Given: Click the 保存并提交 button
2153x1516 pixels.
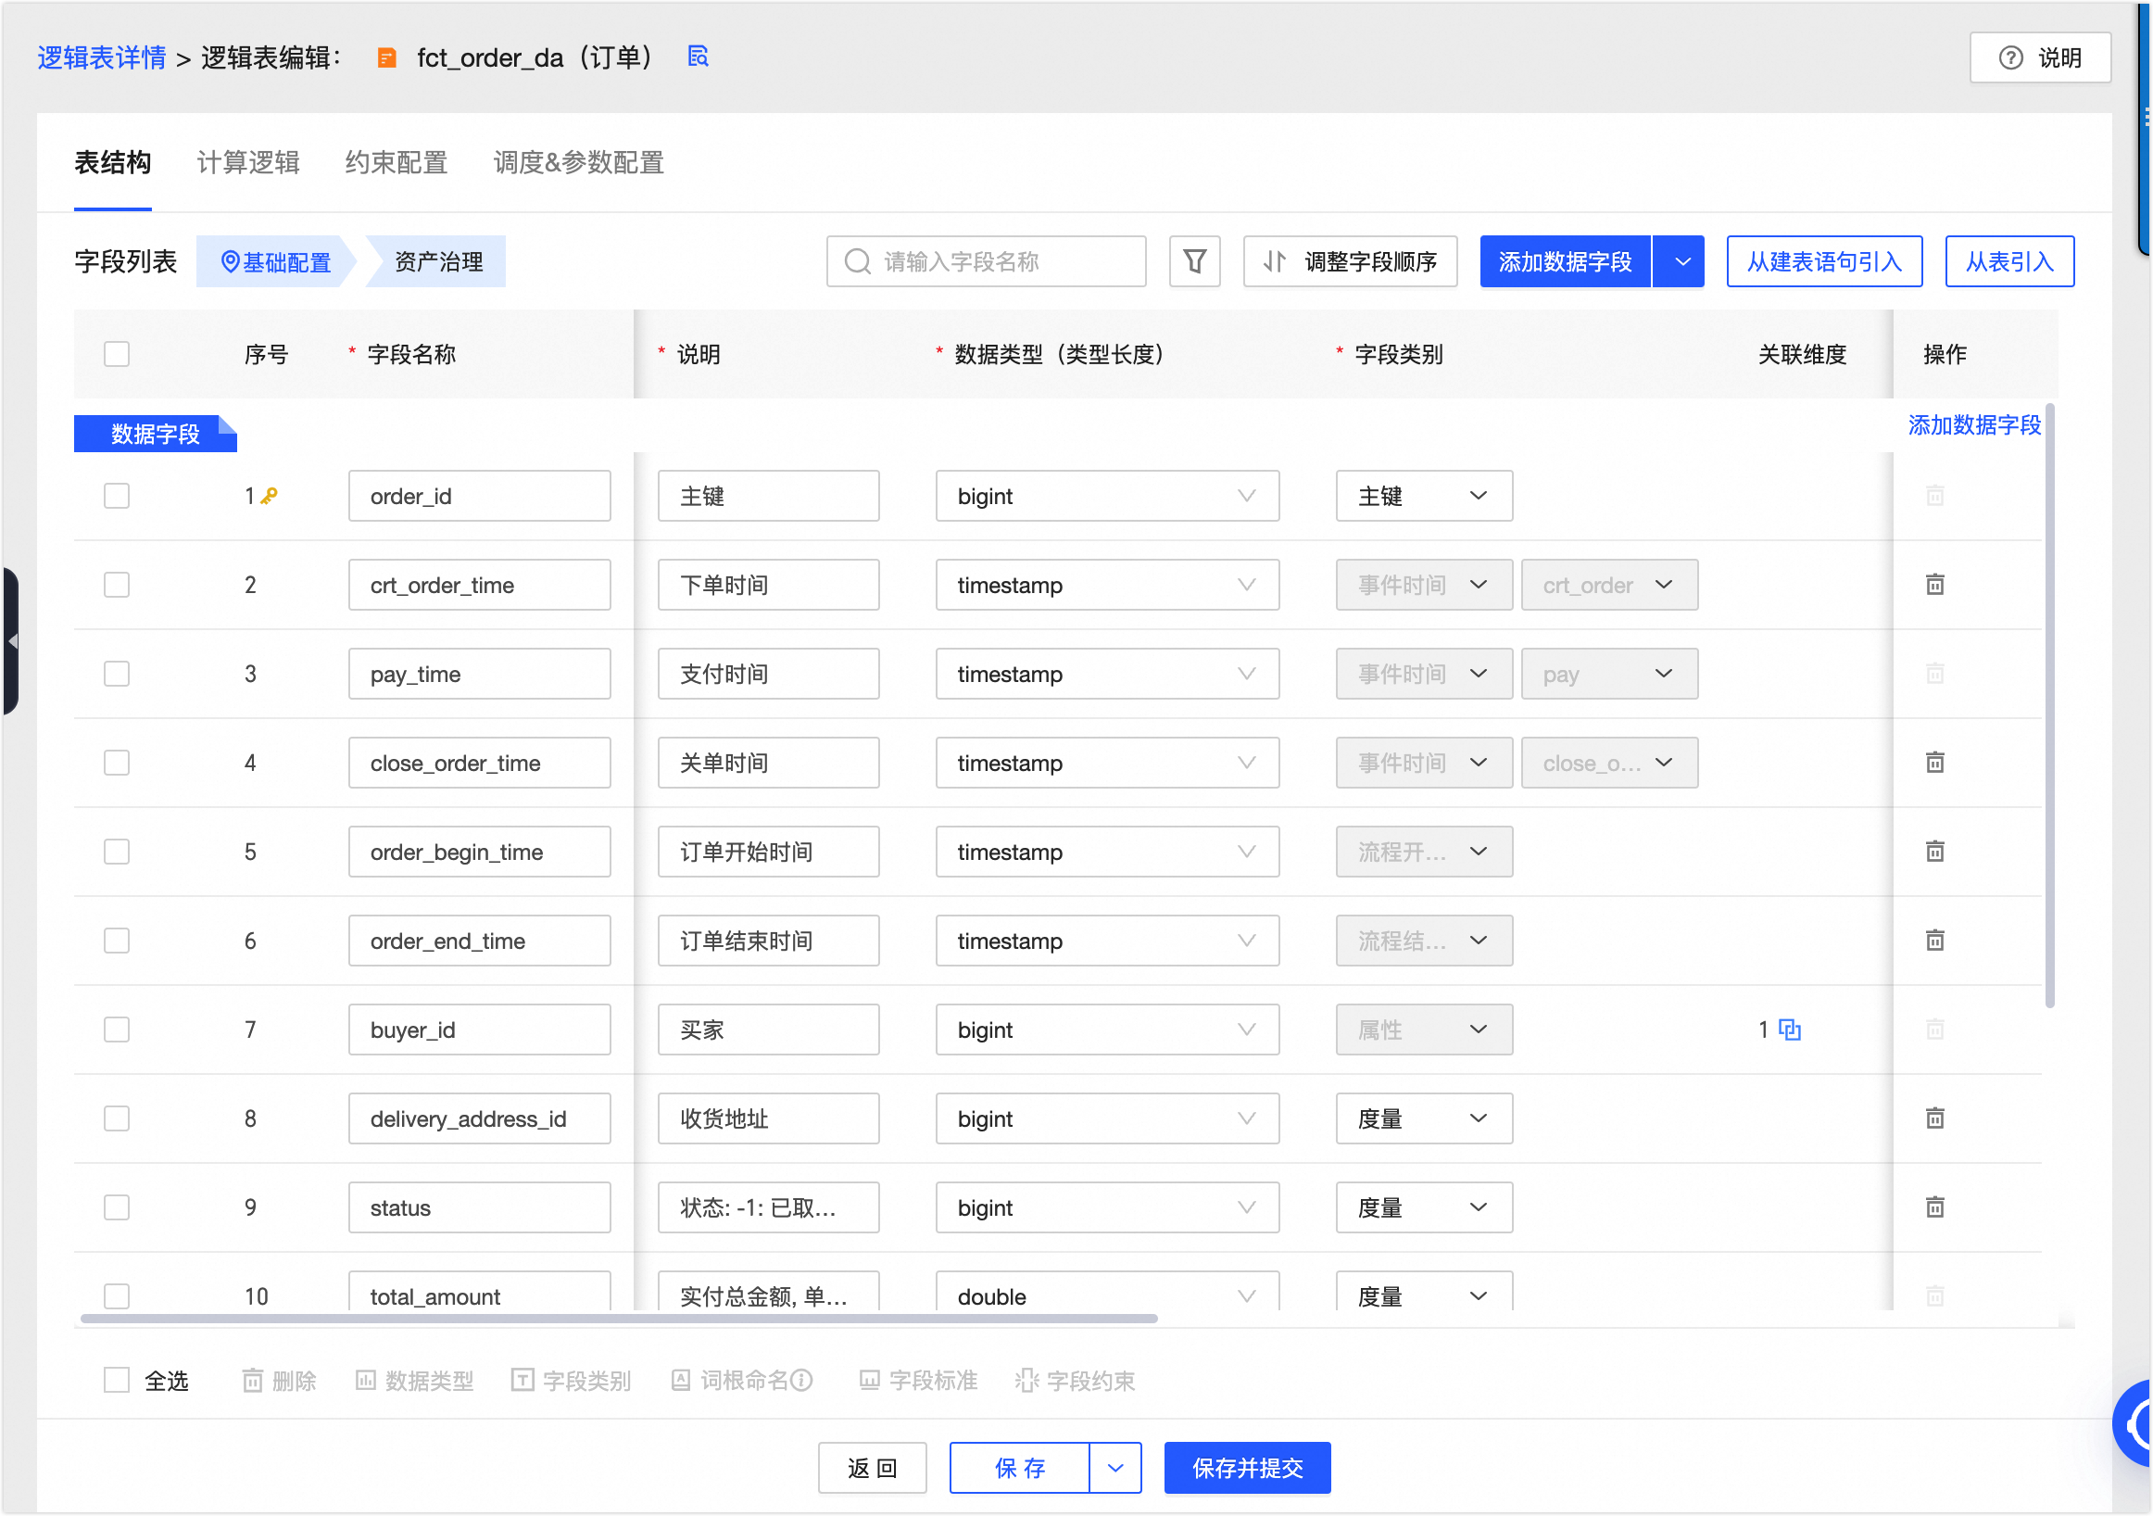Looking at the screenshot, I should pos(1247,1468).
